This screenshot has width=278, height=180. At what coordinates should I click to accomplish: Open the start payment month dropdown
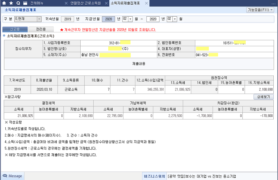130,19
